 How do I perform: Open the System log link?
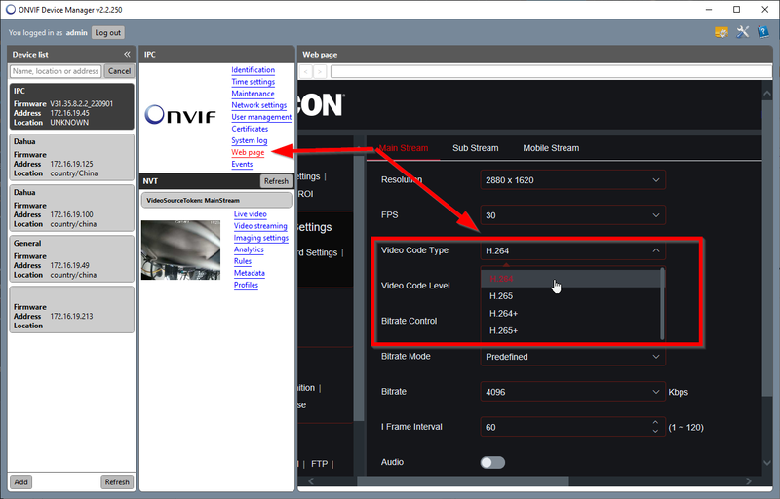(x=250, y=140)
